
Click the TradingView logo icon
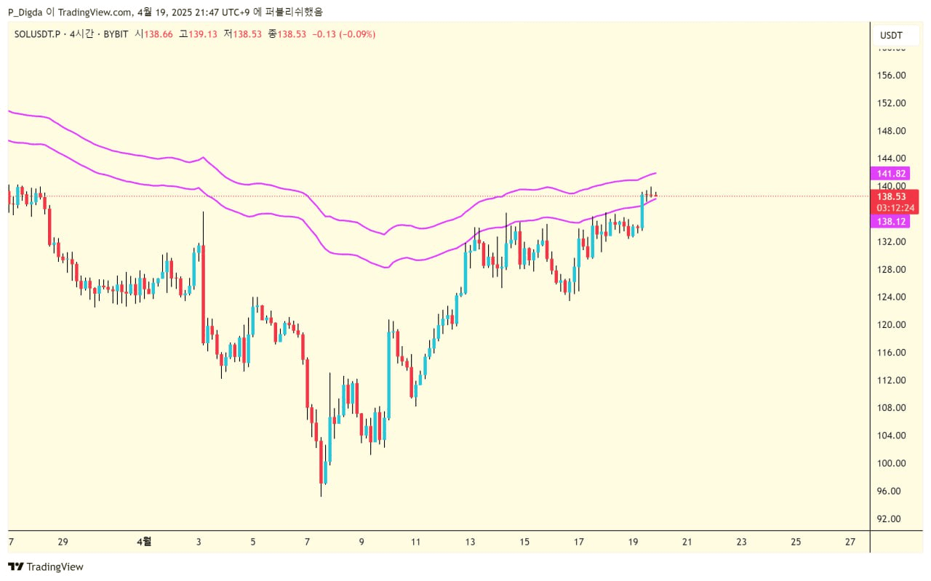pyautogui.click(x=15, y=567)
